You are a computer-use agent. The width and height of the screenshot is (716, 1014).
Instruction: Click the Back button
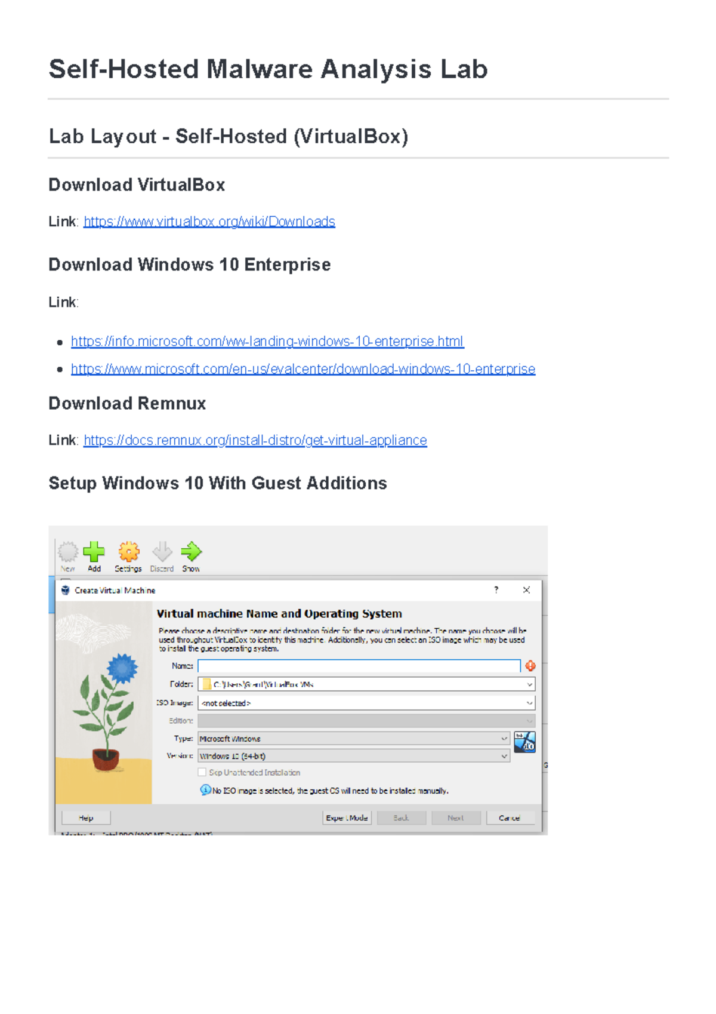[x=402, y=818]
